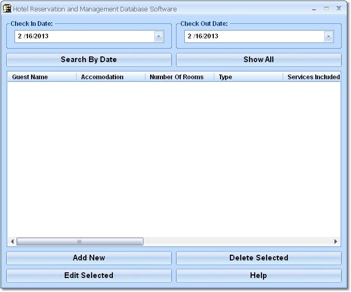351x292 pixels.
Task: Select the Check Out Date text field
Action: click(x=254, y=36)
